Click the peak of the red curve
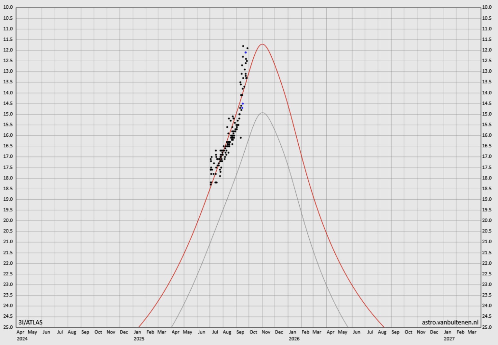Viewport: 498px width, 345px height. pos(262,44)
